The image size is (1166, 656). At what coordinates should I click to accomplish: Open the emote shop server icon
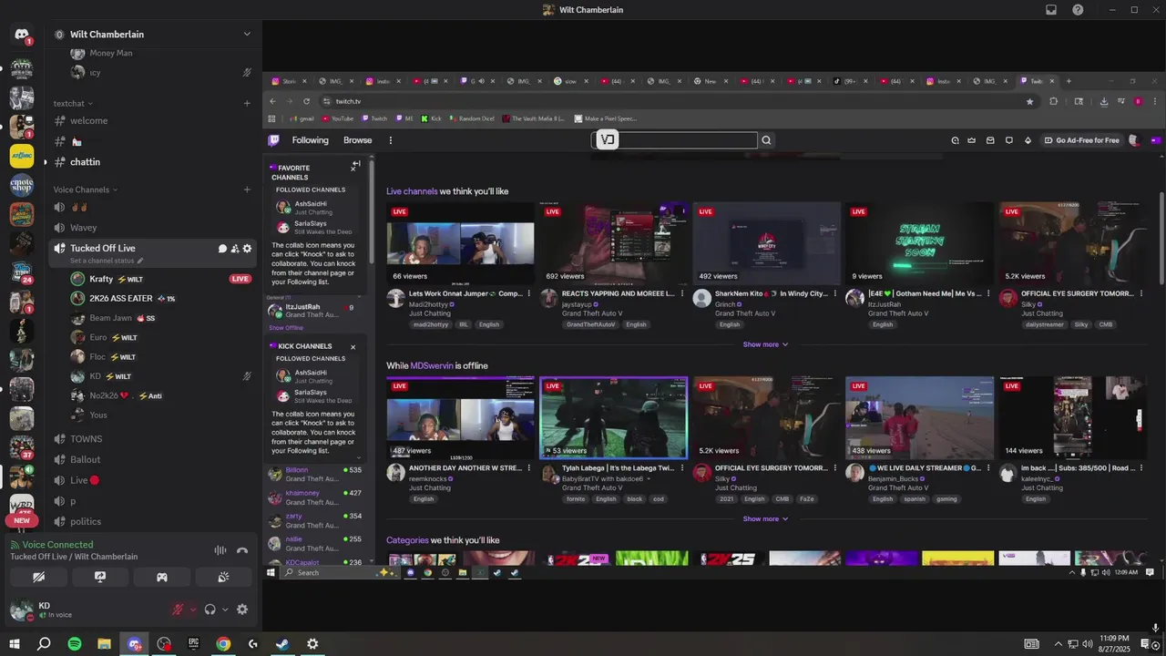click(22, 185)
